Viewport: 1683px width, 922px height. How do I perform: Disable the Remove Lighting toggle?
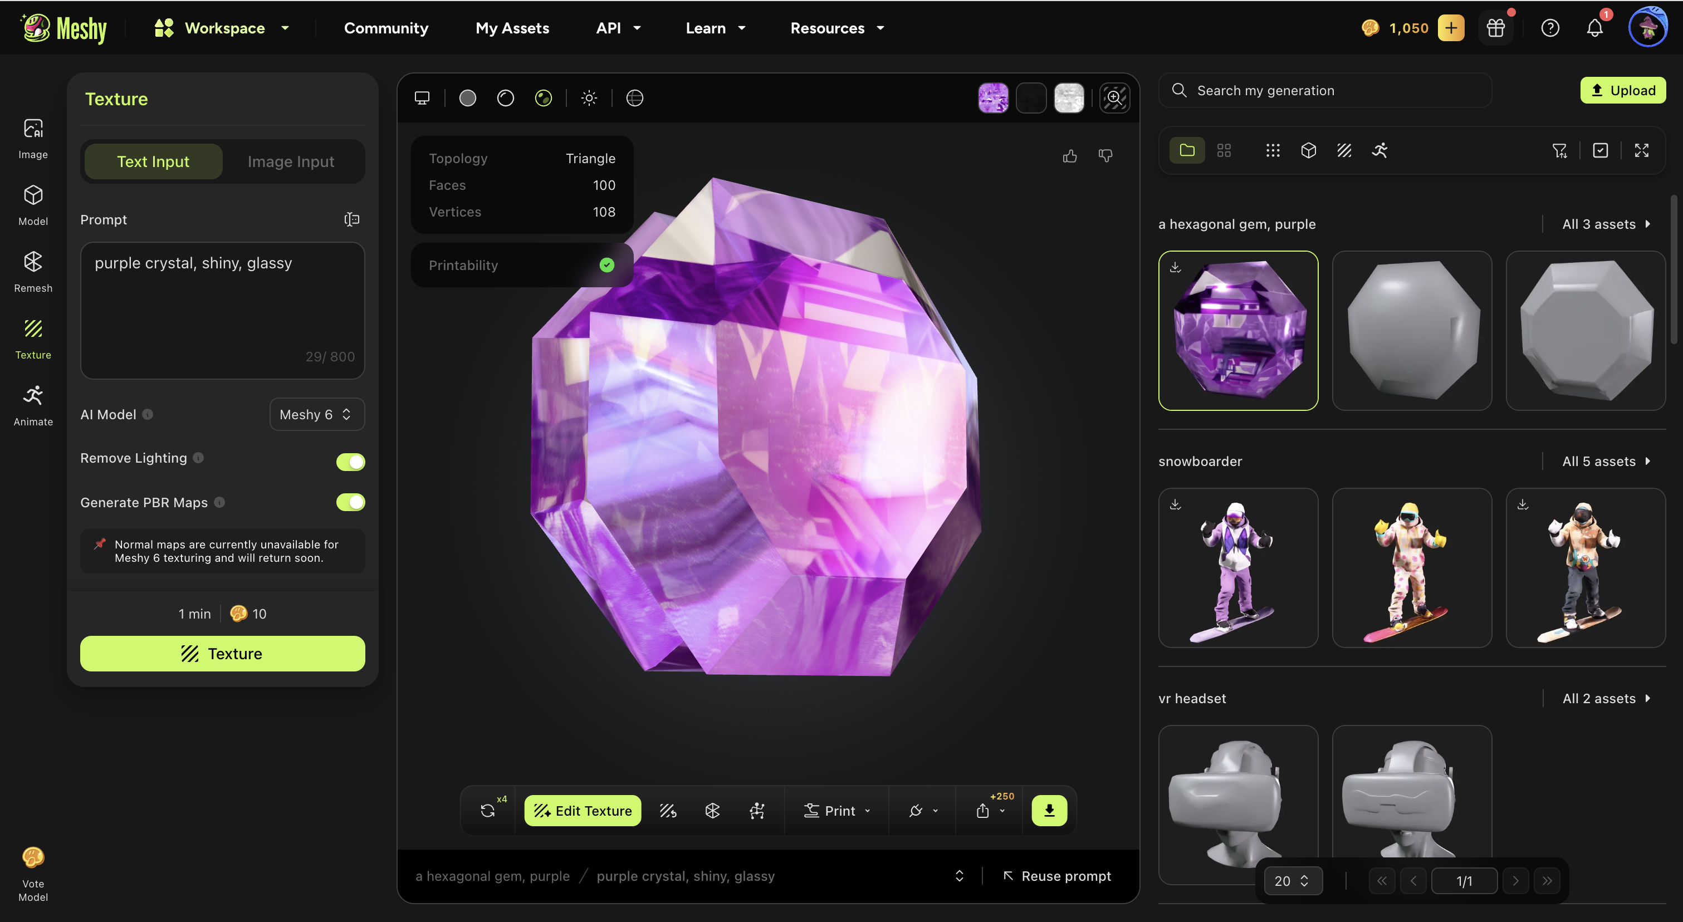350,461
